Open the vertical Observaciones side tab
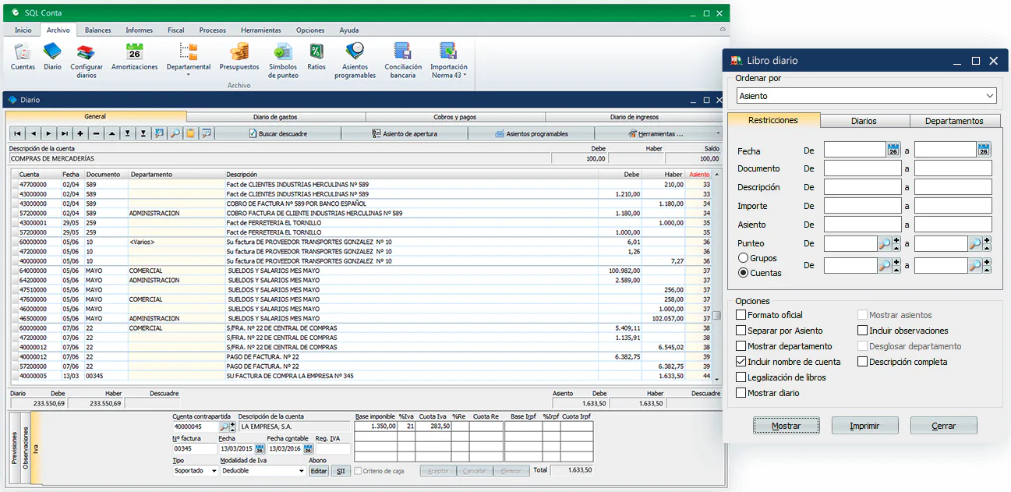 (25, 448)
